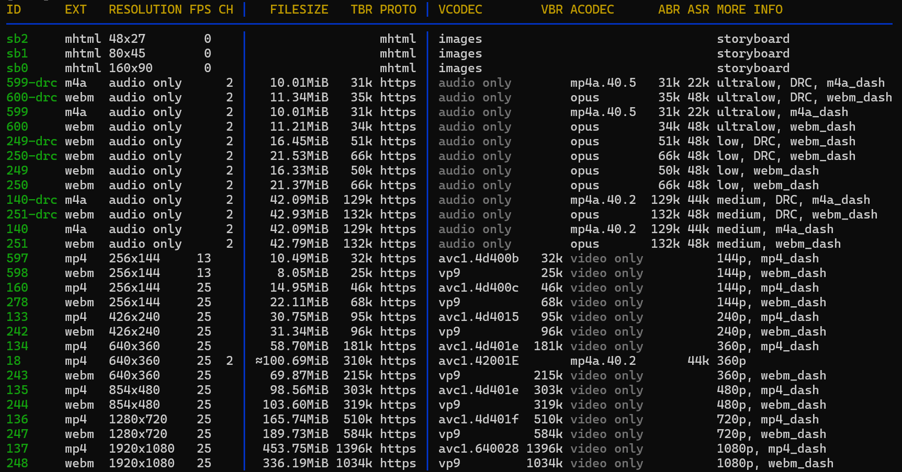Click the avc1.4d4015 video codec
The height and width of the screenshot is (472, 902).
pyautogui.click(x=479, y=317)
